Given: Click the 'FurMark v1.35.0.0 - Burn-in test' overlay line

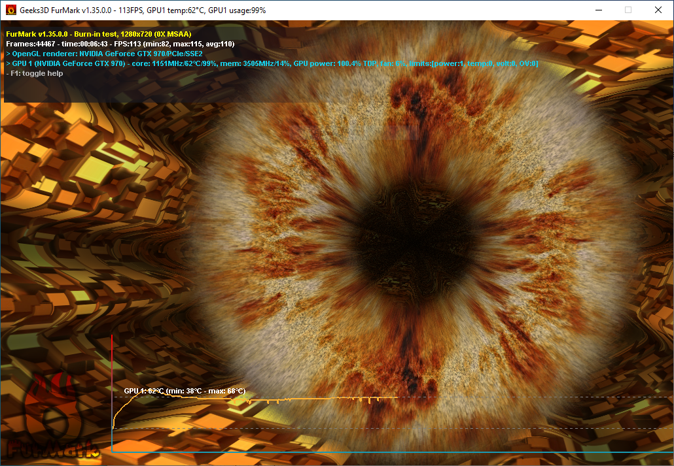Looking at the screenshot, I should [99, 34].
